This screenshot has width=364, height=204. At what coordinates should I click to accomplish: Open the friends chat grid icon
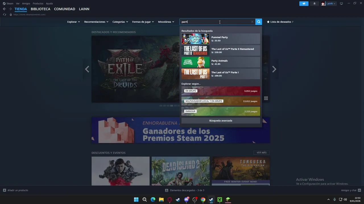pyautogui.click(x=359, y=190)
